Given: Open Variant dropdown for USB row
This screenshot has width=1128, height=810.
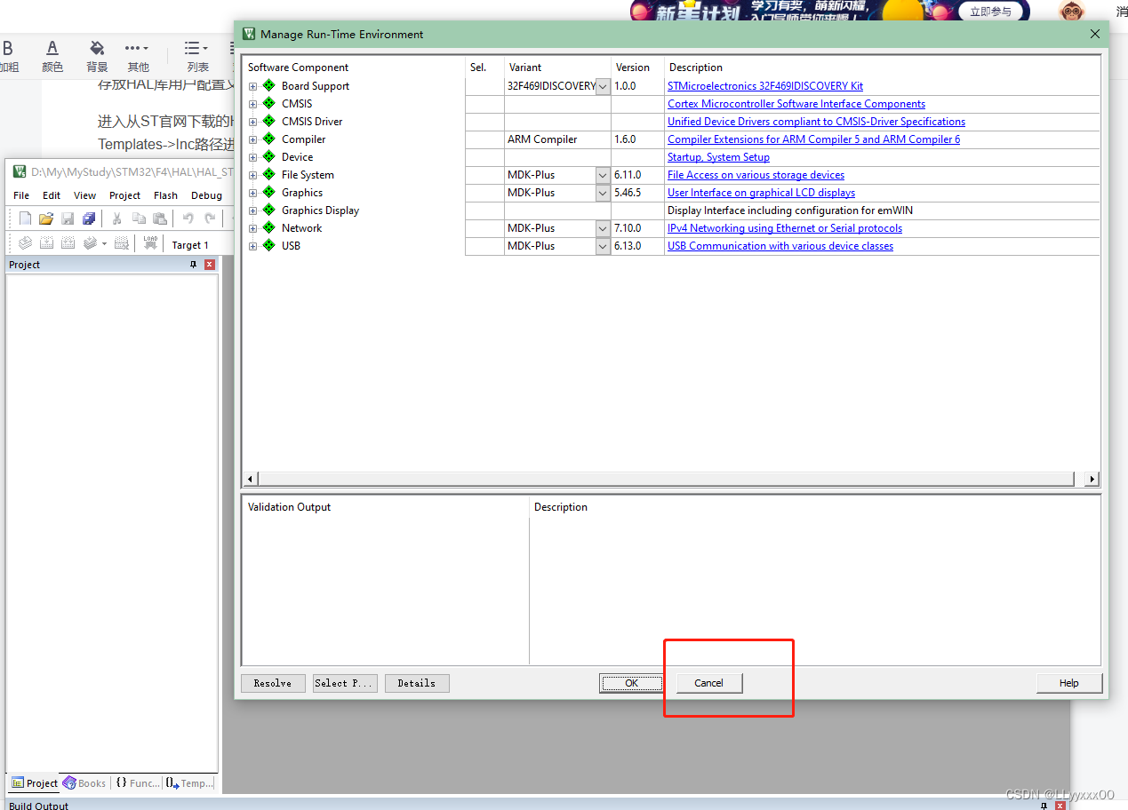Looking at the screenshot, I should (x=603, y=246).
